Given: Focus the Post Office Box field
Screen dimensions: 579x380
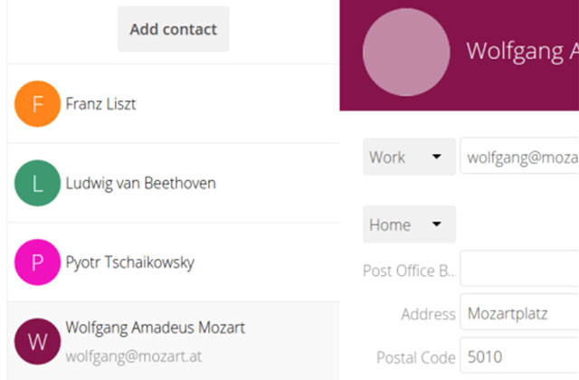Looking at the screenshot, I should click(x=519, y=270).
